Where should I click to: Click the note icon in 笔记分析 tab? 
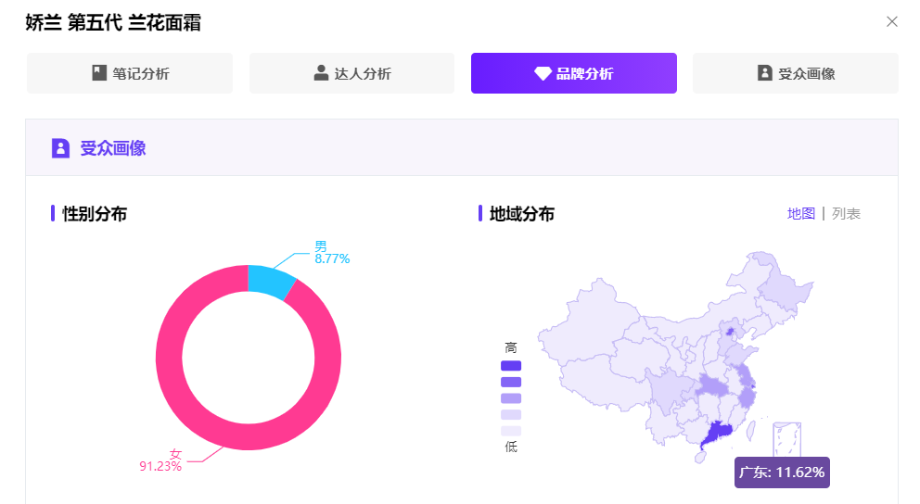tap(99, 73)
